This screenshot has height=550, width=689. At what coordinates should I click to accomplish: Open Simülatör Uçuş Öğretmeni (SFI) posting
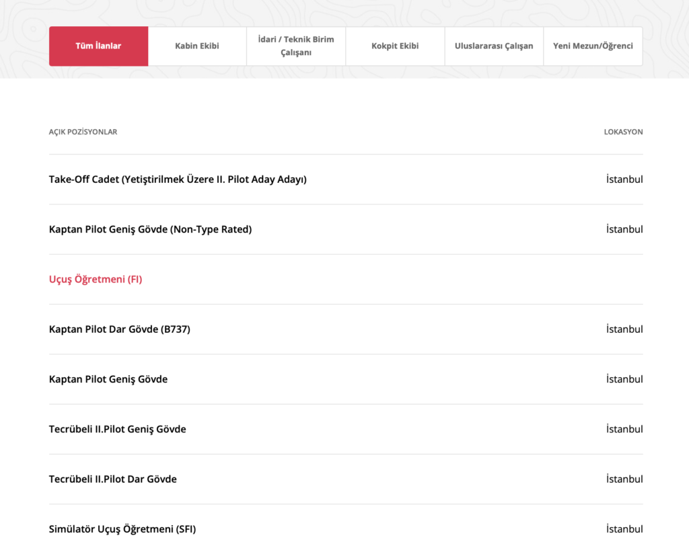(122, 529)
